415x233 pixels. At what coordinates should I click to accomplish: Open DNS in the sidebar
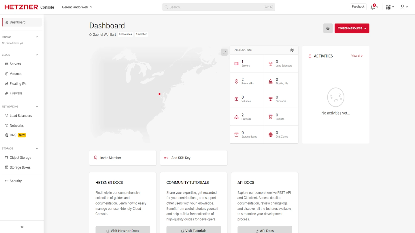(13, 135)
